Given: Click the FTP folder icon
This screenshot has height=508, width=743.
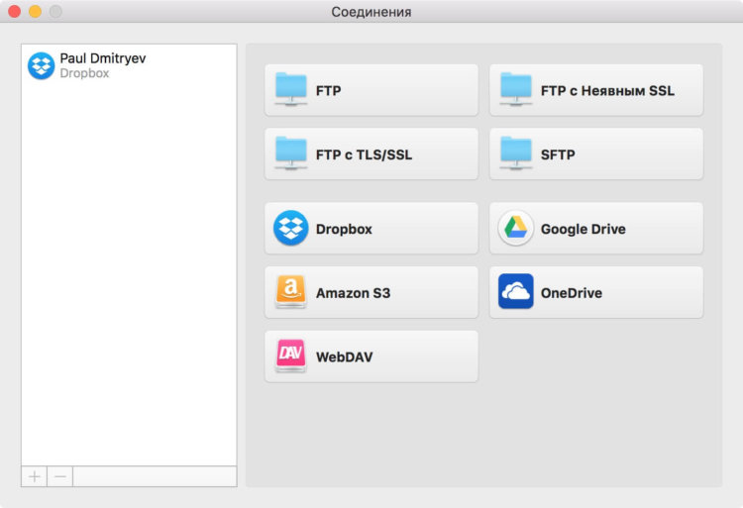Looking at the screenshot, I should coord(291,89).
